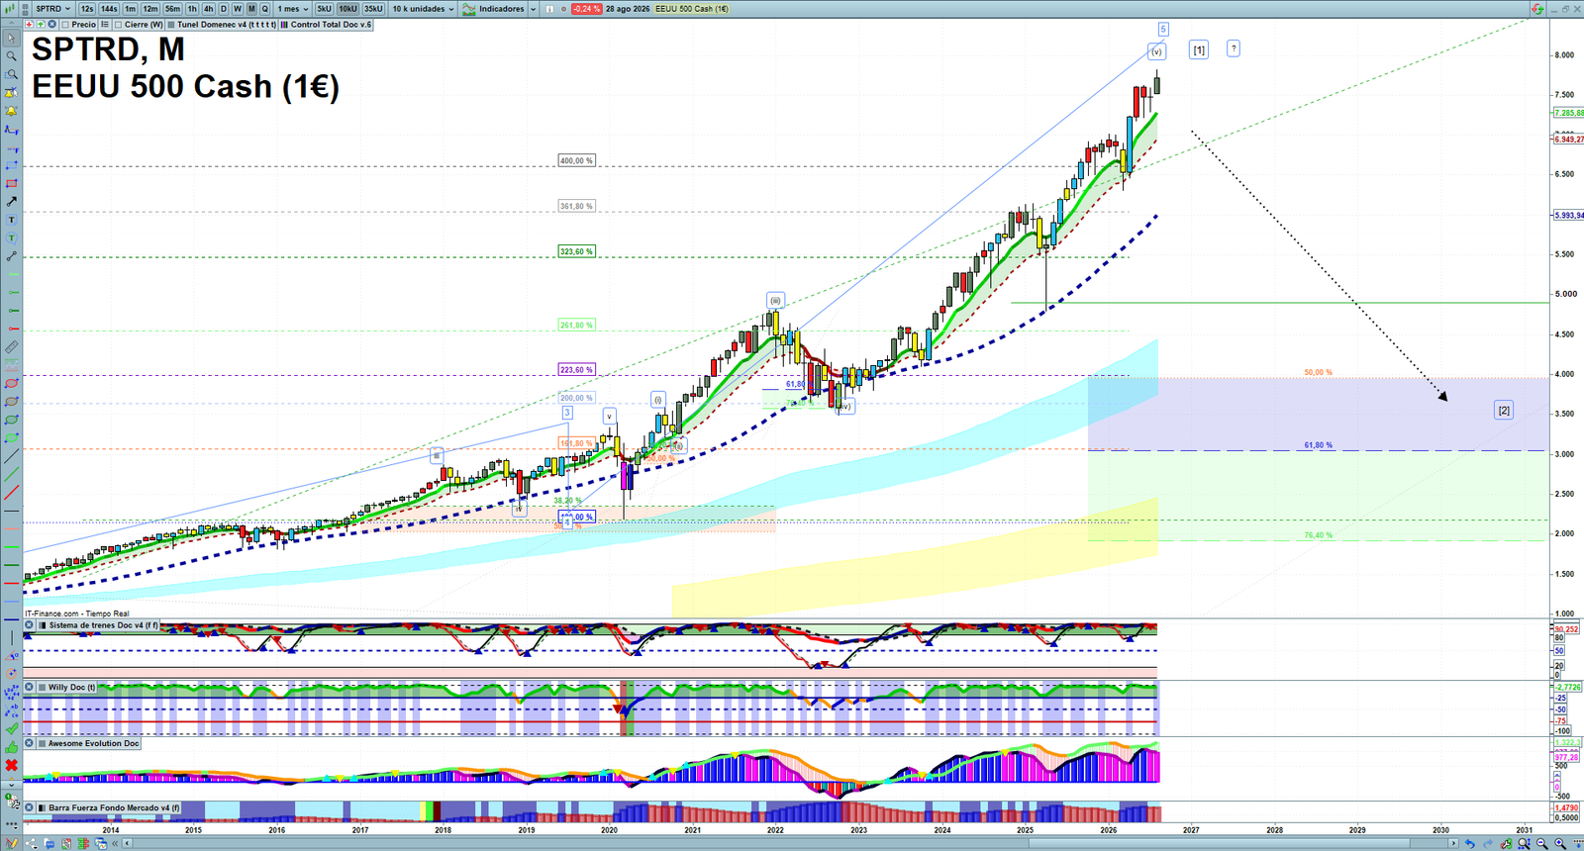Click the Indicadores button
Screen dimensions: 1584x851
493,9
